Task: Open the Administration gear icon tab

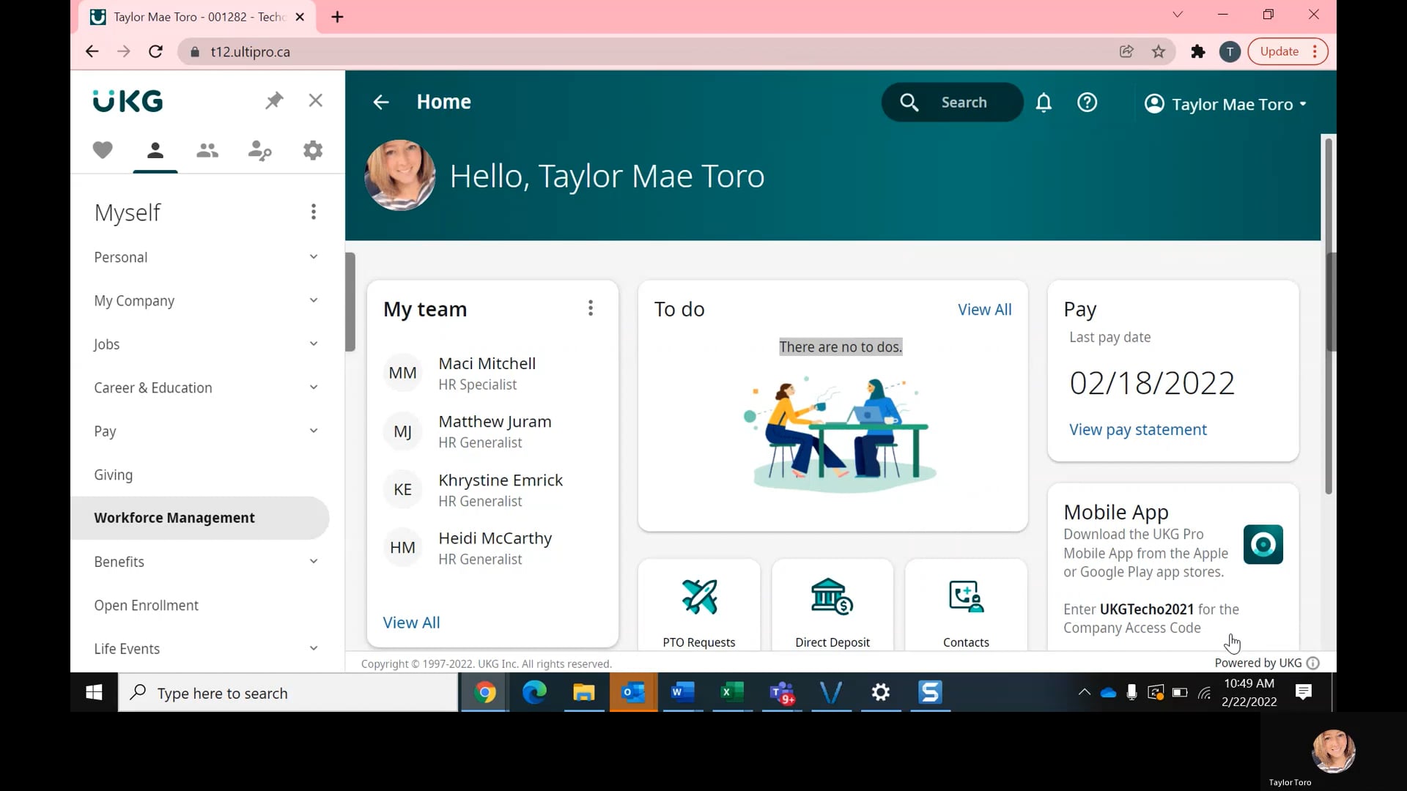Action: pos(313,150)
